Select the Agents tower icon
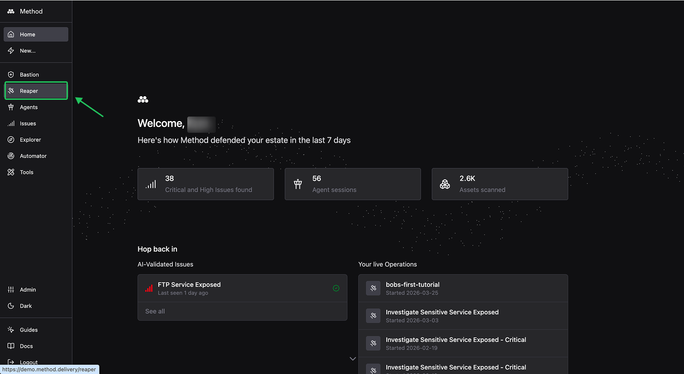684x374 pixels. pos(11,107)
